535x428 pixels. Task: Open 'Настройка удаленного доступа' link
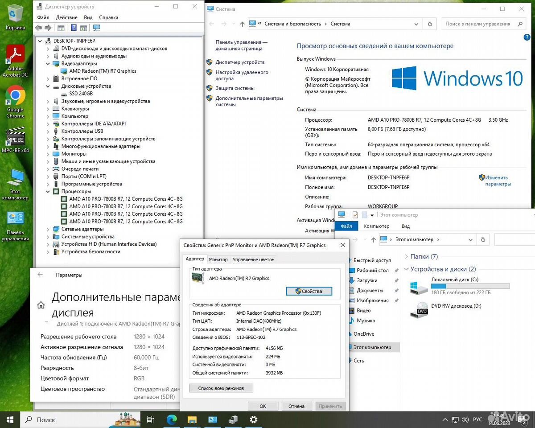pyautogui.click(x=242, y=75)
